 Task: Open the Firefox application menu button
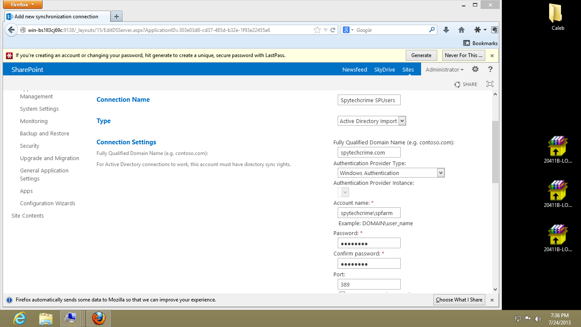(23, 5)
